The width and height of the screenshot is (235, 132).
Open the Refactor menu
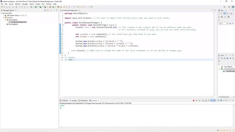(18, 4)
